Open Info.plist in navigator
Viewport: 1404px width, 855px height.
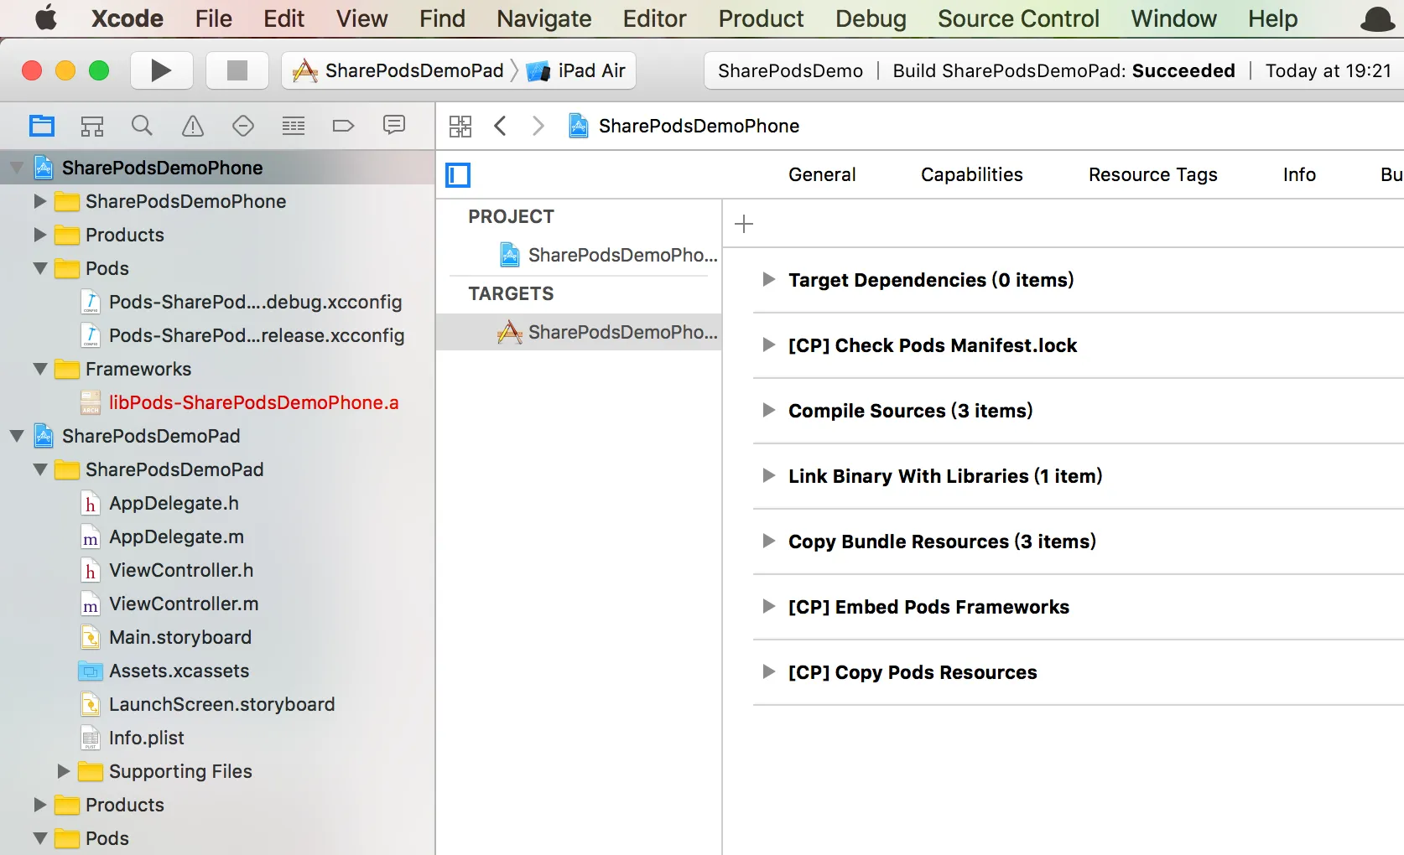[147, 738]
